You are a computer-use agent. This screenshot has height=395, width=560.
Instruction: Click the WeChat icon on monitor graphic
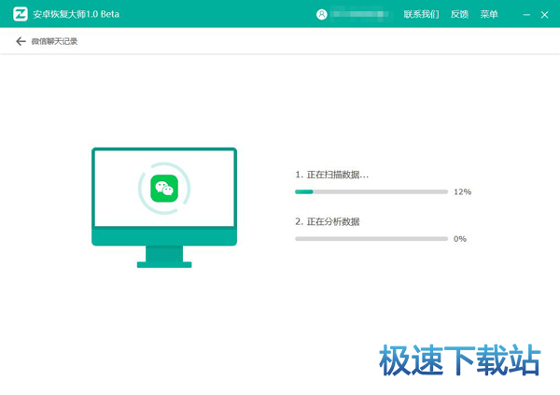point(164,189)
